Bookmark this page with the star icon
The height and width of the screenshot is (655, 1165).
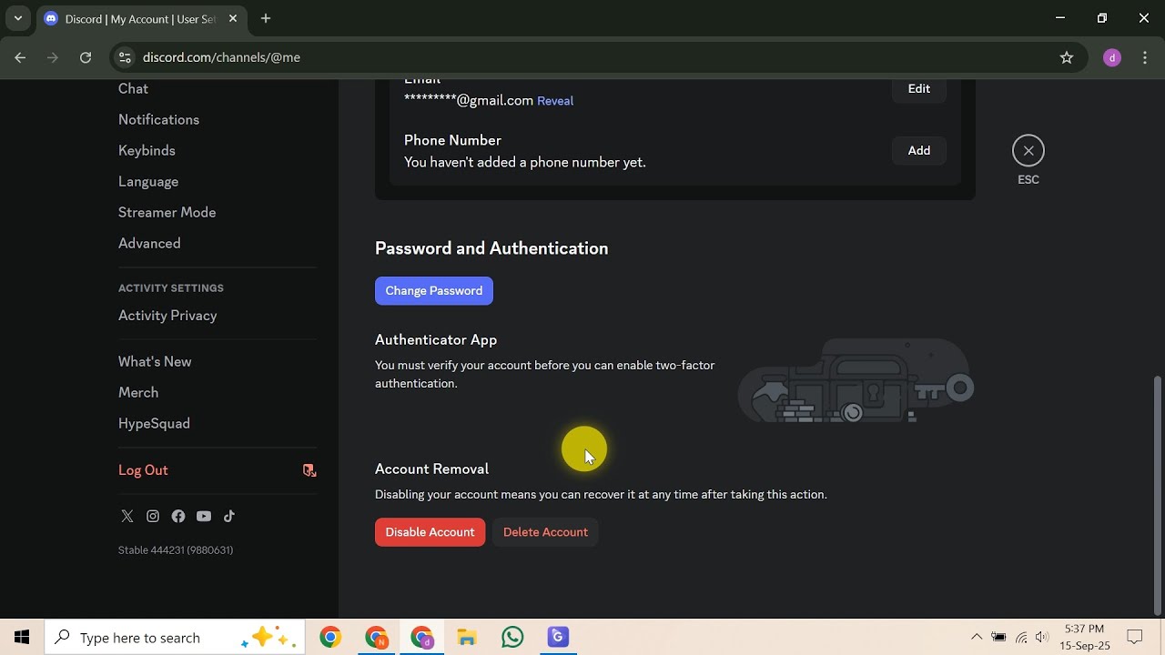pyautogui.click(x=1067, y=57)
